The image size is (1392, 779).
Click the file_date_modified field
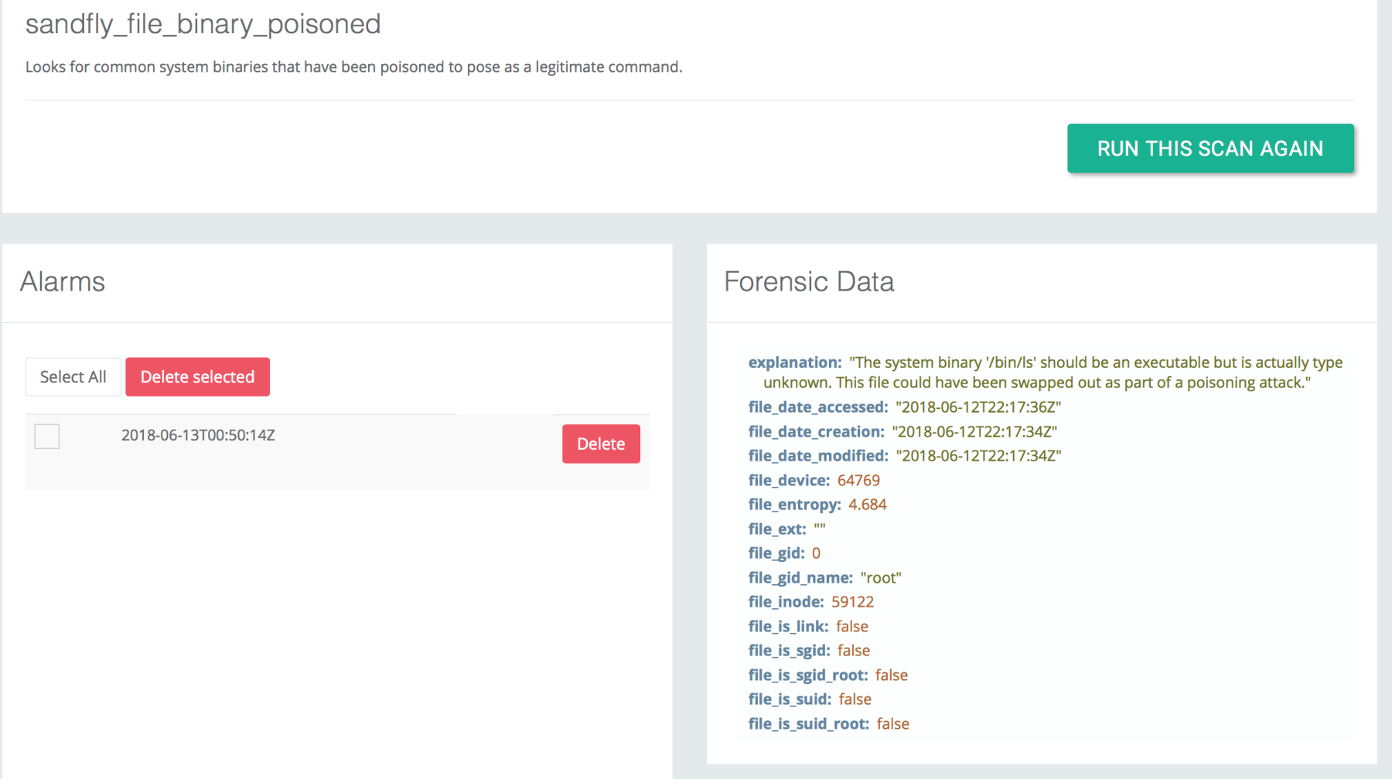click(905, 456)
